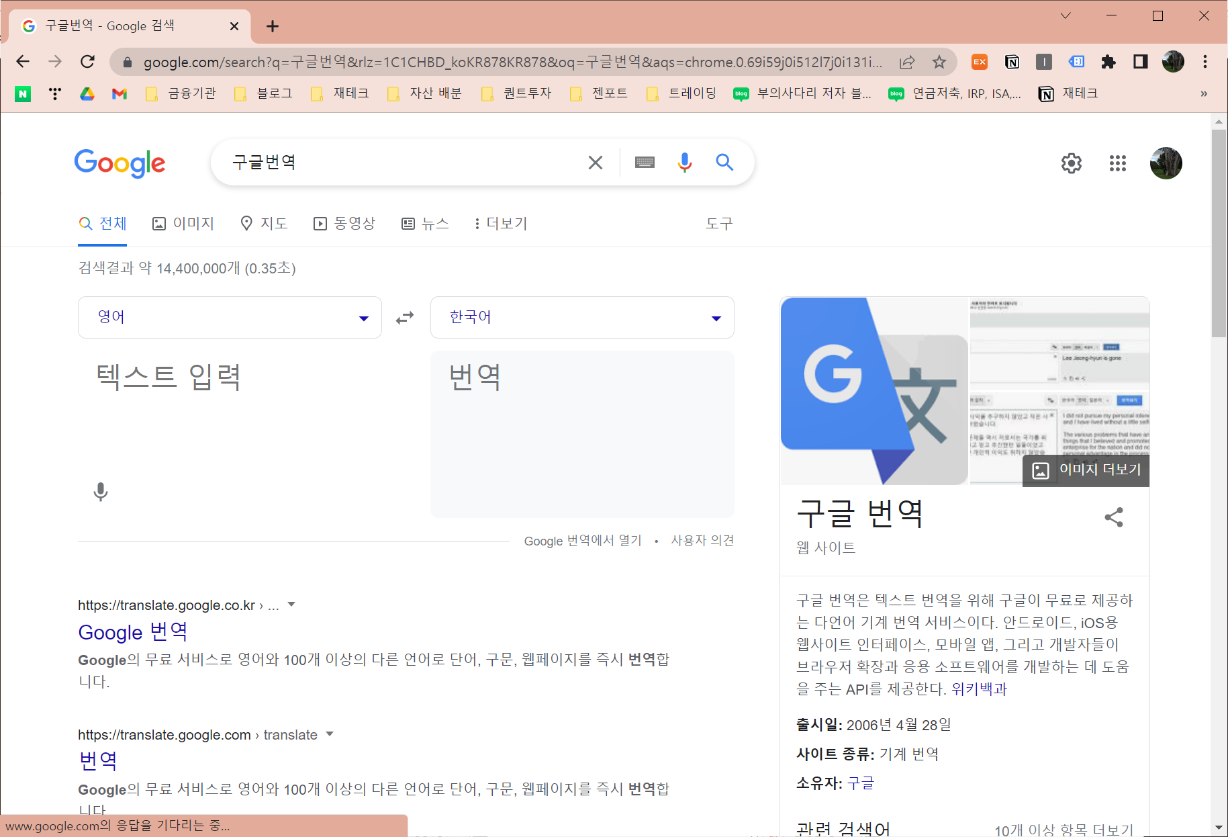This screenshot has height=837, width=1228.
Task: Open the Google Translate logo thumbnail
Action: (x=874, y=391)
